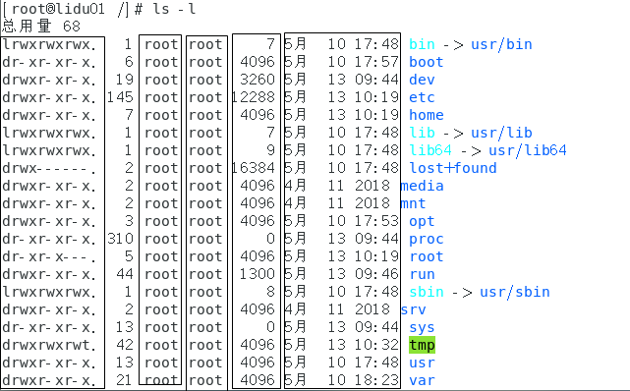Click the 'mnt' directory name
The height and width of the screenshot is (391, 630).
click(x=414, y=203)
